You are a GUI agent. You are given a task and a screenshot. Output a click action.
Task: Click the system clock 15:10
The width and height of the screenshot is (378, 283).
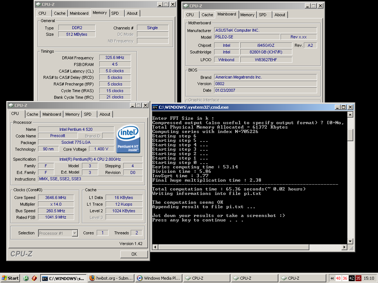coord(369,279)
